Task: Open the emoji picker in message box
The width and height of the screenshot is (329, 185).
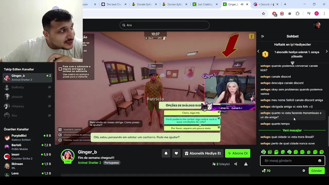Action: tap(320, 161)
